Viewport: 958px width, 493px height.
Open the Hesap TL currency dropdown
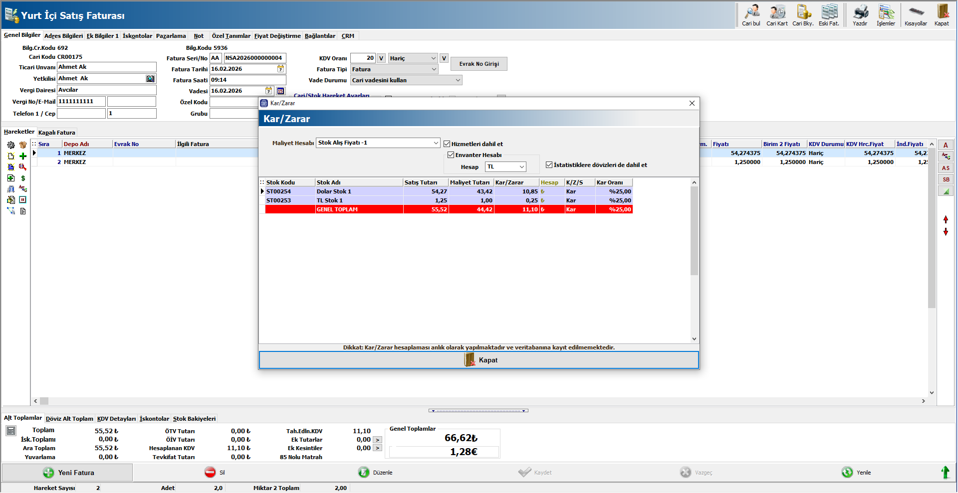point(521,167)
